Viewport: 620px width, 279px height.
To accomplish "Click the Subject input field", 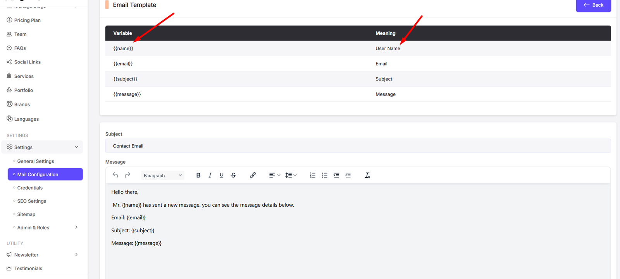I will pyautogui.click(x=358, y=146).
